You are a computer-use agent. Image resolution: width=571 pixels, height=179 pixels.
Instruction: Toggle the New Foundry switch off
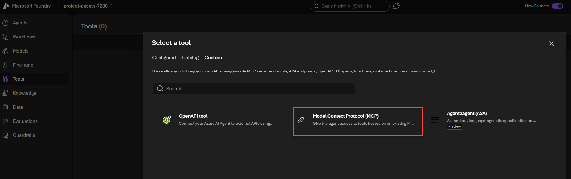click(x=557, y=6)
